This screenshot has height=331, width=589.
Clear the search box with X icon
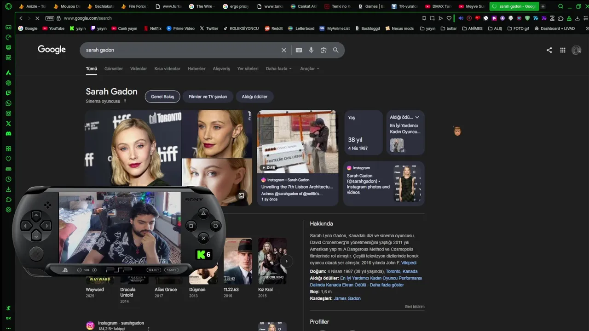[283, 50]
